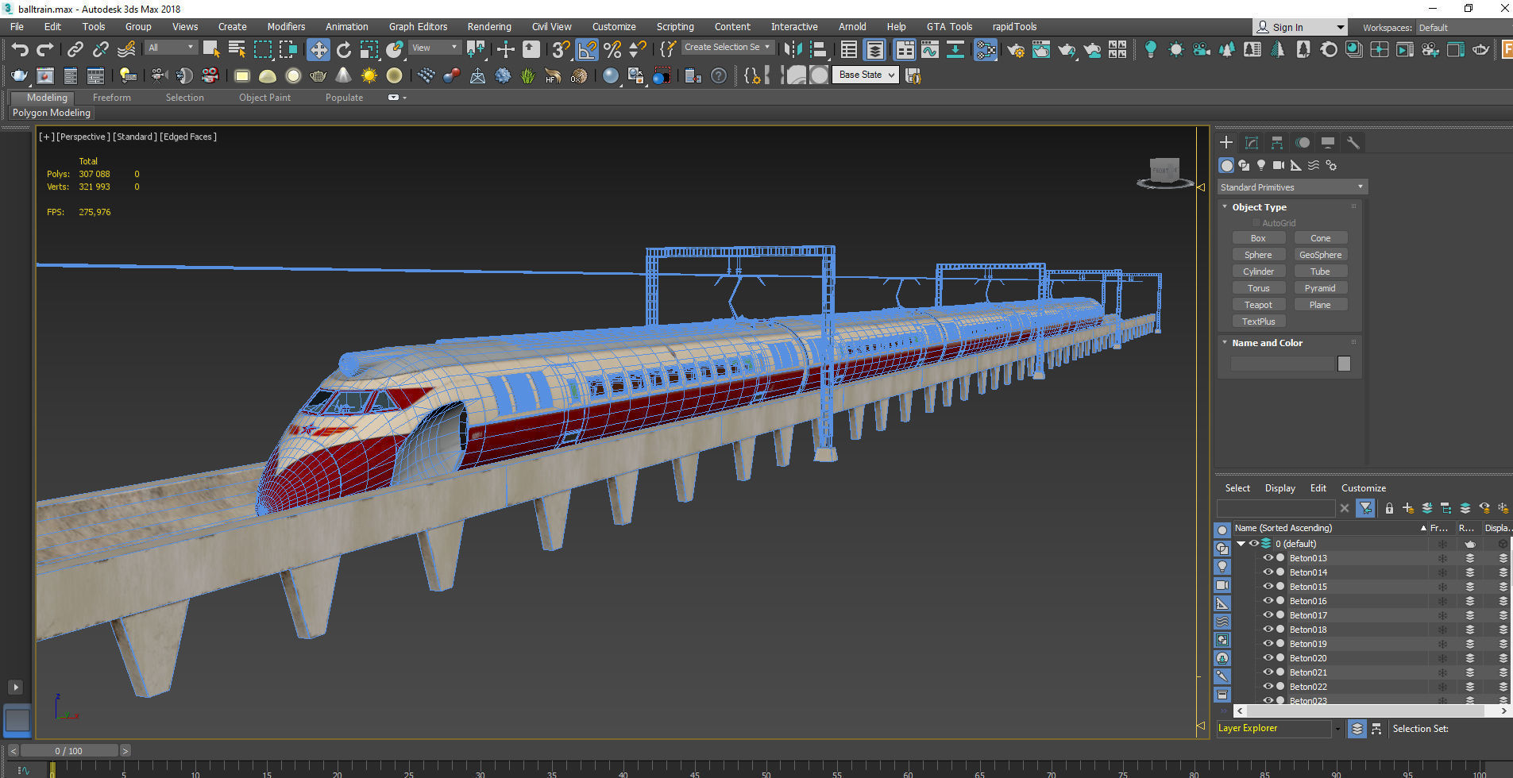Open the 'View' reference coordinate dropdown

click(x=434, y=48)
